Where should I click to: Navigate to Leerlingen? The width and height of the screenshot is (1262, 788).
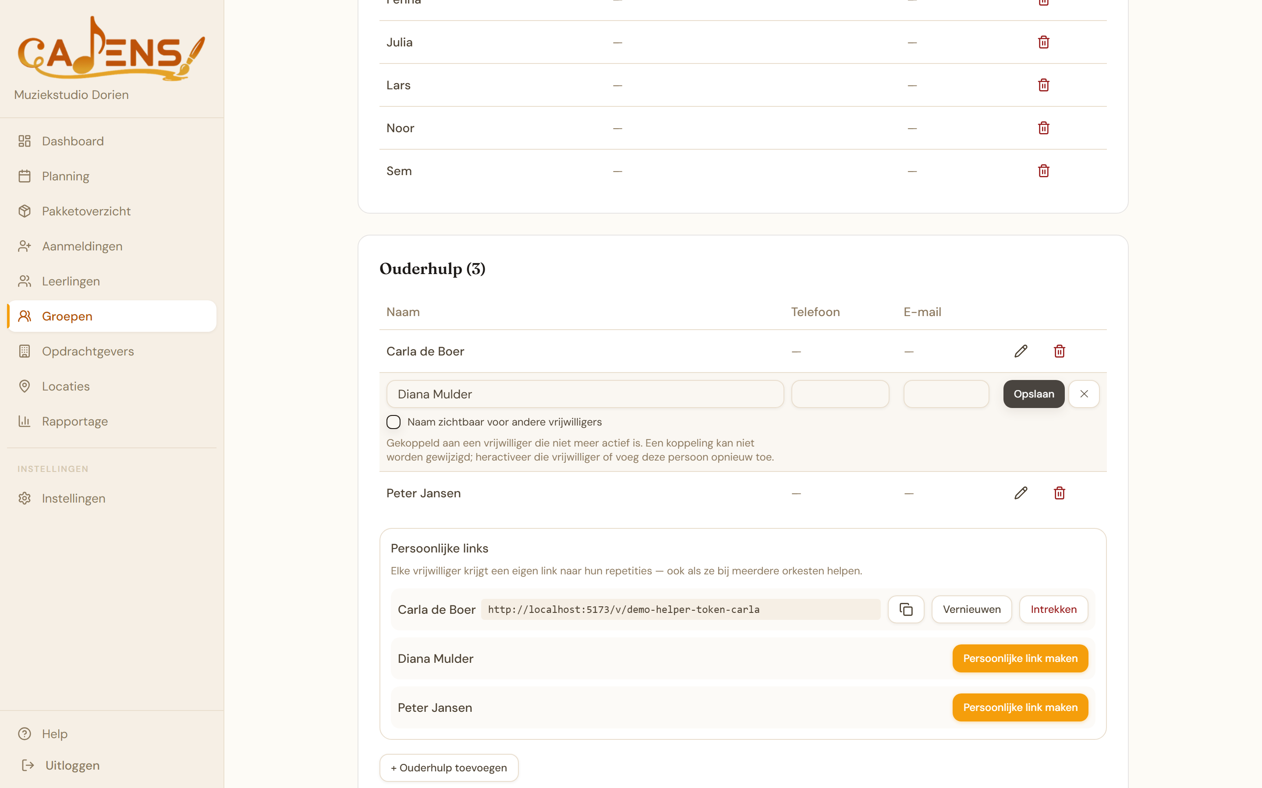[112, 281]
